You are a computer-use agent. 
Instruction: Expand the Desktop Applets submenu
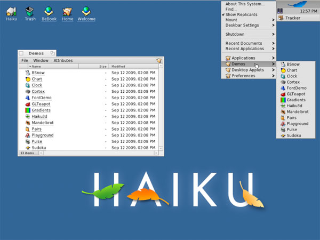click(x=249, y=70)
